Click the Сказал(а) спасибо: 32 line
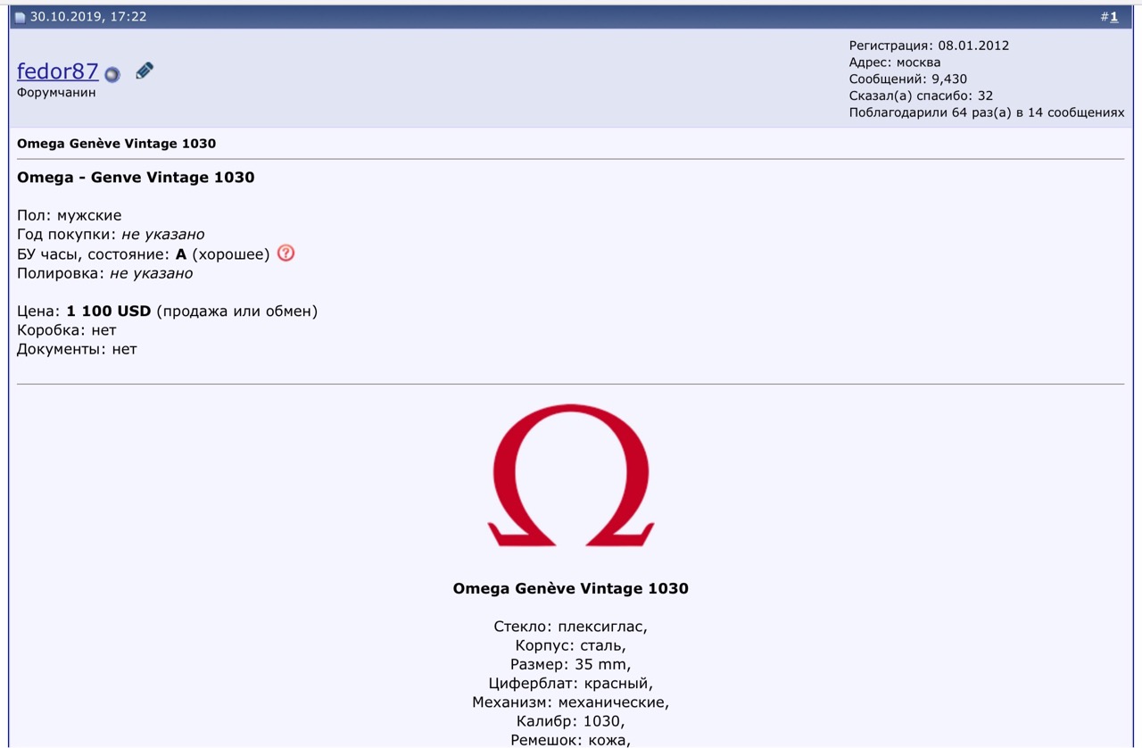 click(921, 96)
